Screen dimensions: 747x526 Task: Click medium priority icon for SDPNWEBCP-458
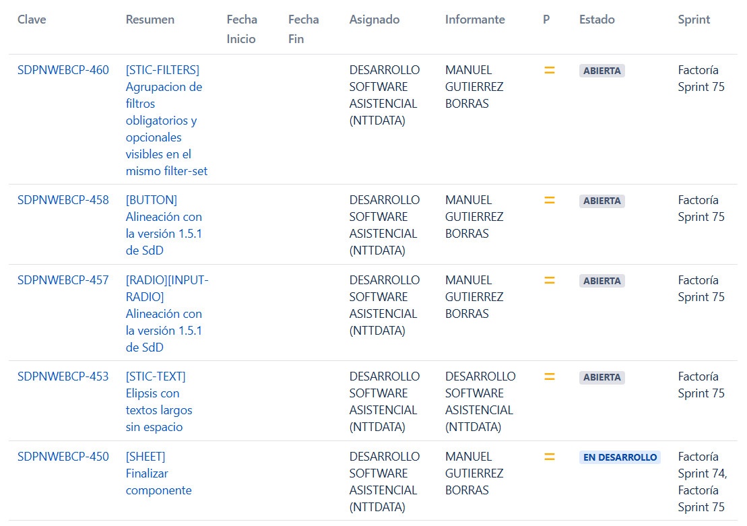(x=549, y=200)
